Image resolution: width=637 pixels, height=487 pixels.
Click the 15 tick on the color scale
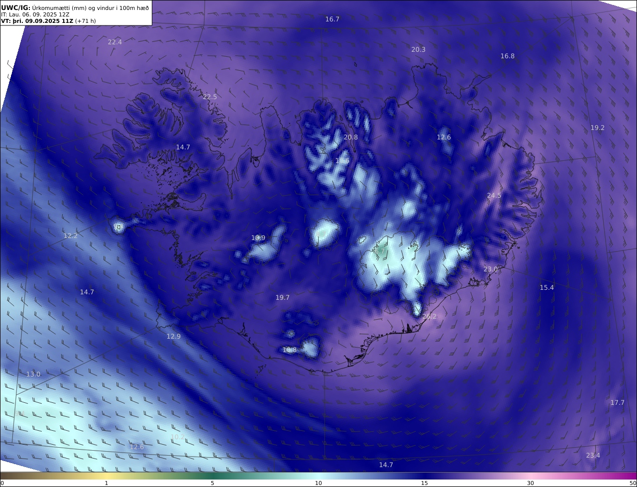click(425, 483)
